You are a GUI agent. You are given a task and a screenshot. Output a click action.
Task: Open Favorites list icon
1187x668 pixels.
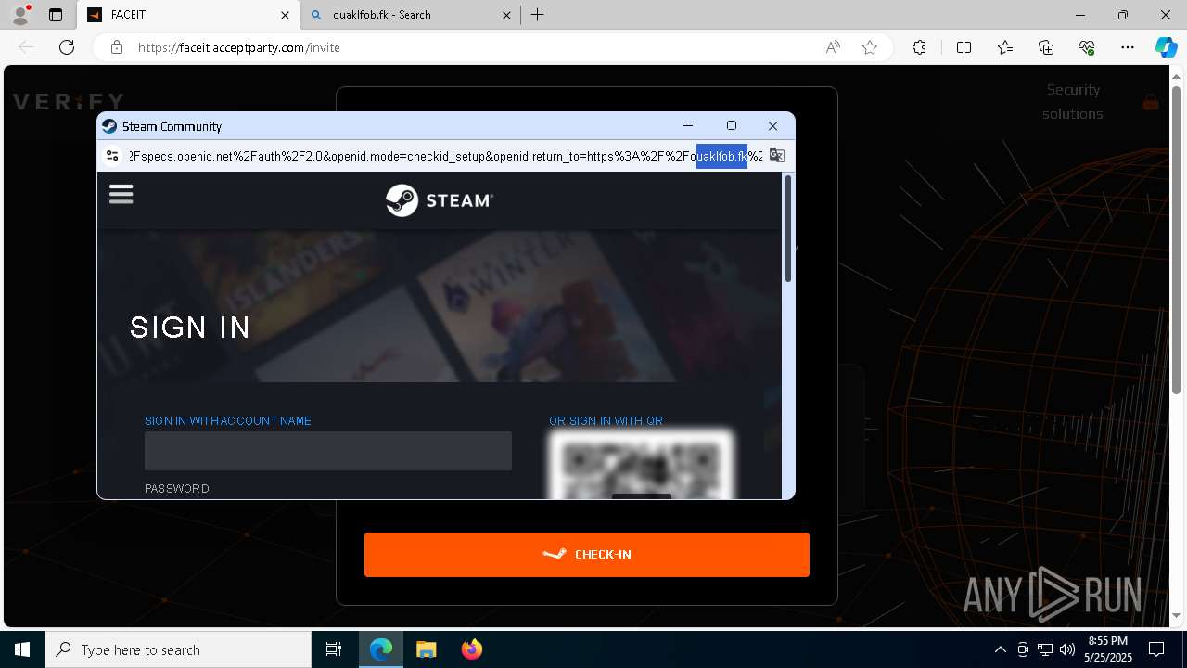(x=1005, y=47)
